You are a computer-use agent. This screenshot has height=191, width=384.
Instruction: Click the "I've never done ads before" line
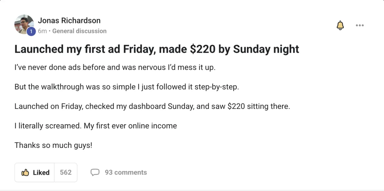tap(115, 68)
